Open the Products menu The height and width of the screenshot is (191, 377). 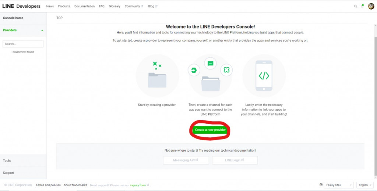tap(64, 6)
